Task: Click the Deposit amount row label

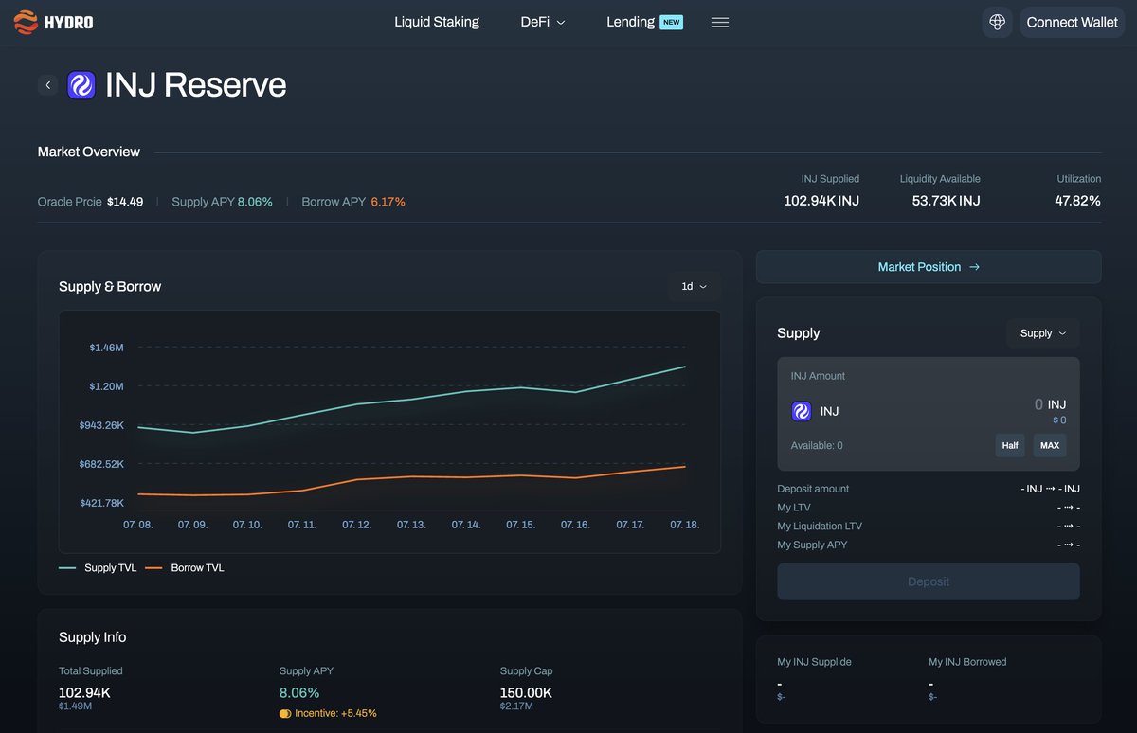Action: point(813,489)
